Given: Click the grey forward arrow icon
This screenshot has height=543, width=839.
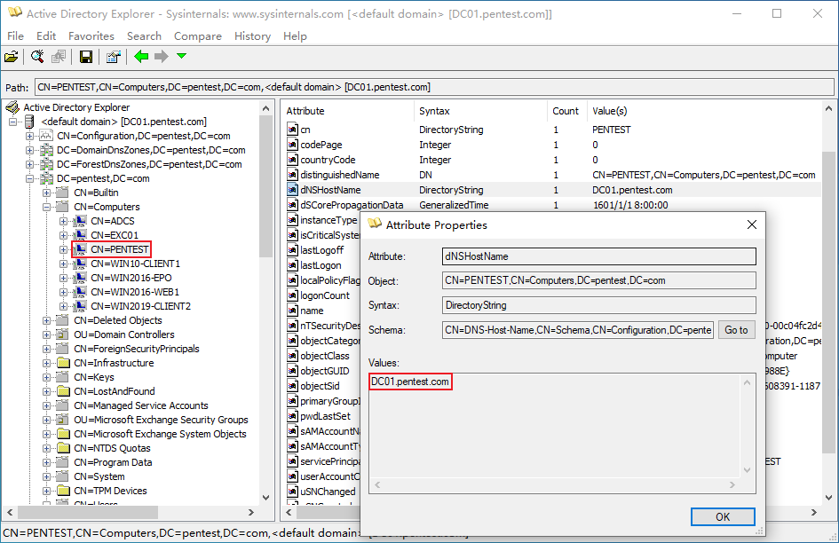Looking at the screenshot, I should pyautogui.click(x=161, y=56).
